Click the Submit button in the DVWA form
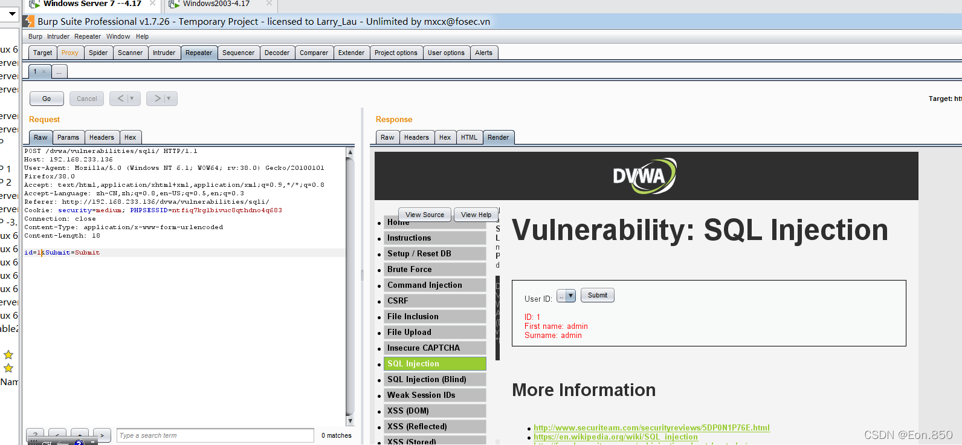The image size is (962, 445). pos(598,295)
